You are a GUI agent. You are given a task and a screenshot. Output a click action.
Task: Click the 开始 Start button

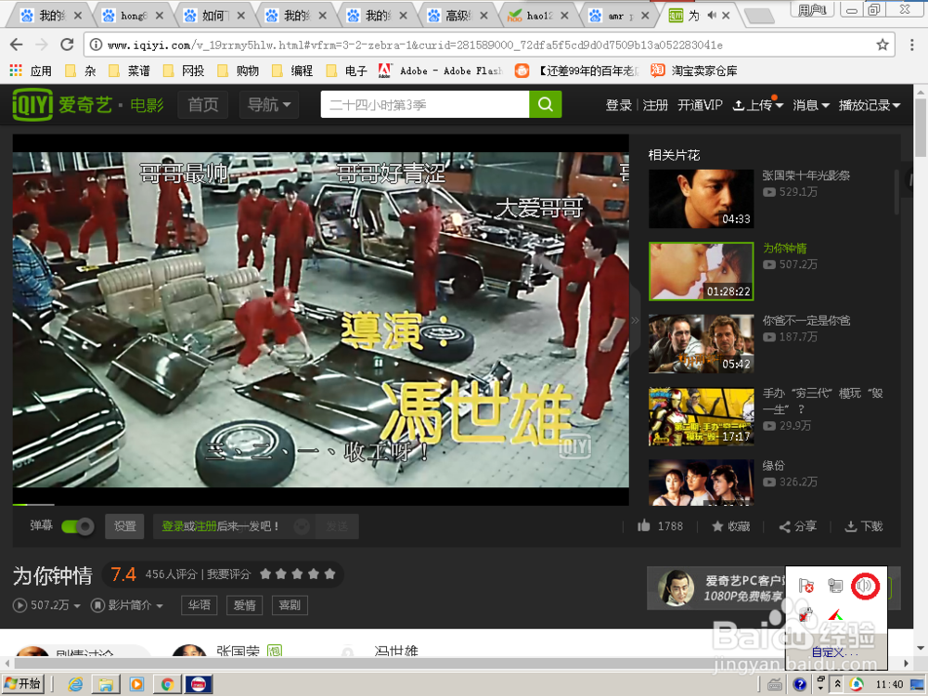point(24,684)
